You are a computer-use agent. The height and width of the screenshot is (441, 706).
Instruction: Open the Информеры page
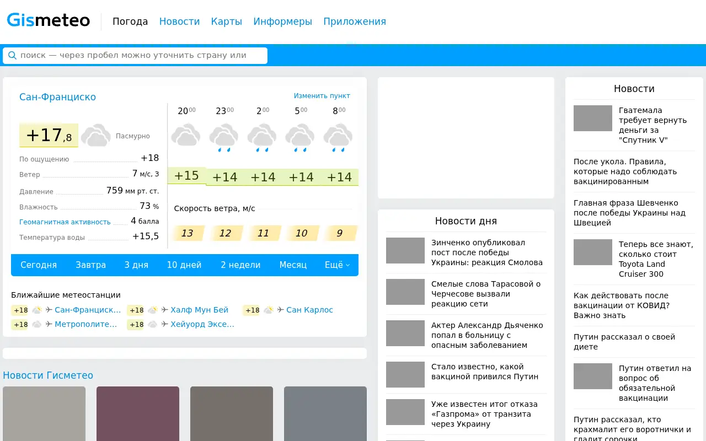282,21
